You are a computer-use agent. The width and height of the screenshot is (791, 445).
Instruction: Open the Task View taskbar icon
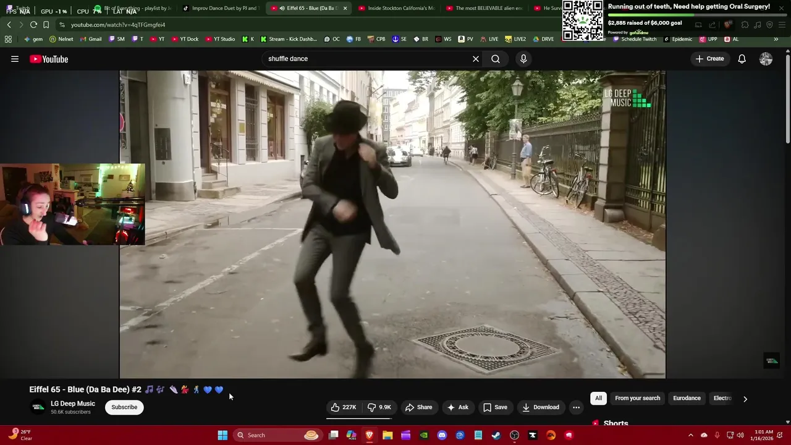[334, 435]
